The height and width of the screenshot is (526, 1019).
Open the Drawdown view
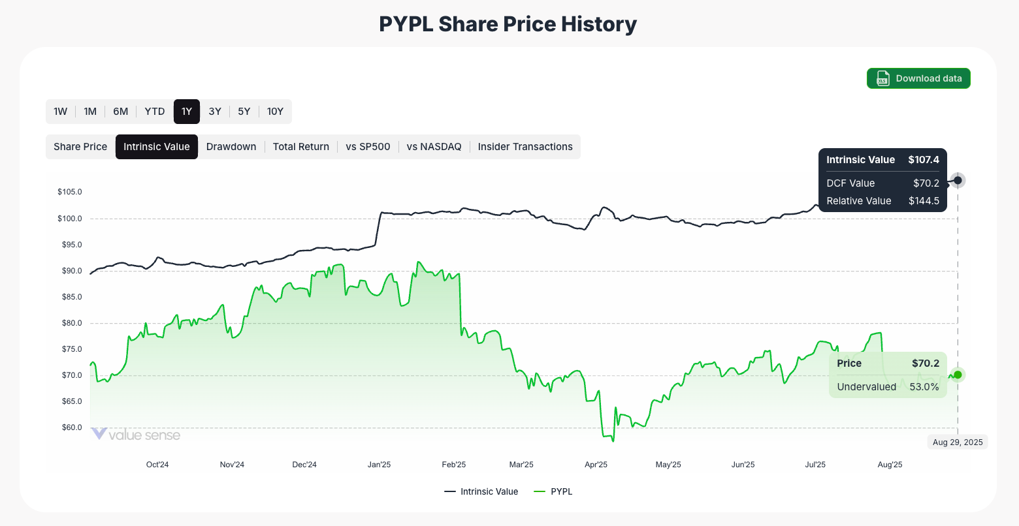coord(231,146)
